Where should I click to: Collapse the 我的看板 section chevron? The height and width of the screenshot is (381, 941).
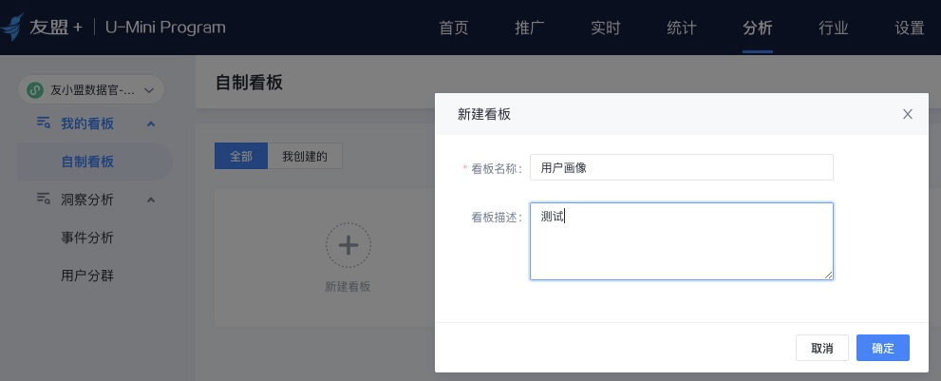[x=151, y=124]
